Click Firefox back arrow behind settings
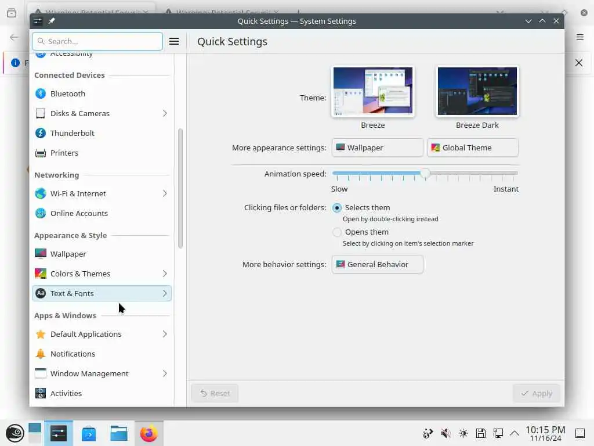Screen dimensions: 594x446 14,37
